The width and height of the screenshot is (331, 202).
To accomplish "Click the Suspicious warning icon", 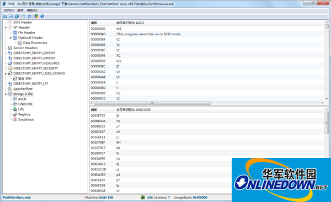I will [15, 119].
